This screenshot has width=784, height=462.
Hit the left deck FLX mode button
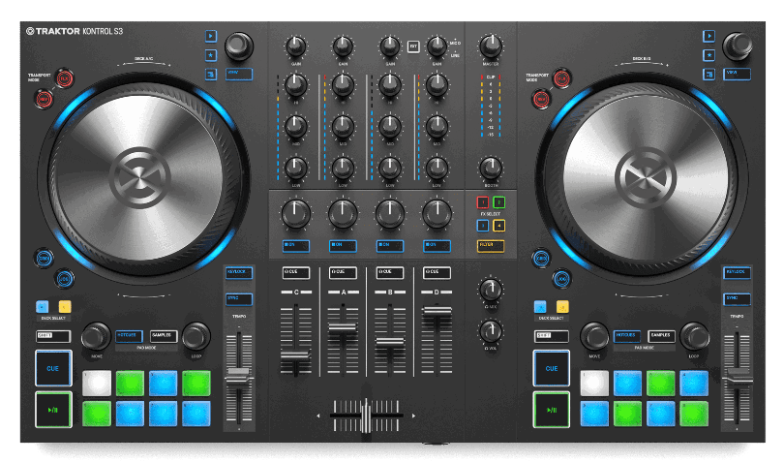click(64, 78)
